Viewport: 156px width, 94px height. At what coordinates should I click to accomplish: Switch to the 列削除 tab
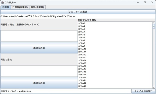[x=6, y=7]
